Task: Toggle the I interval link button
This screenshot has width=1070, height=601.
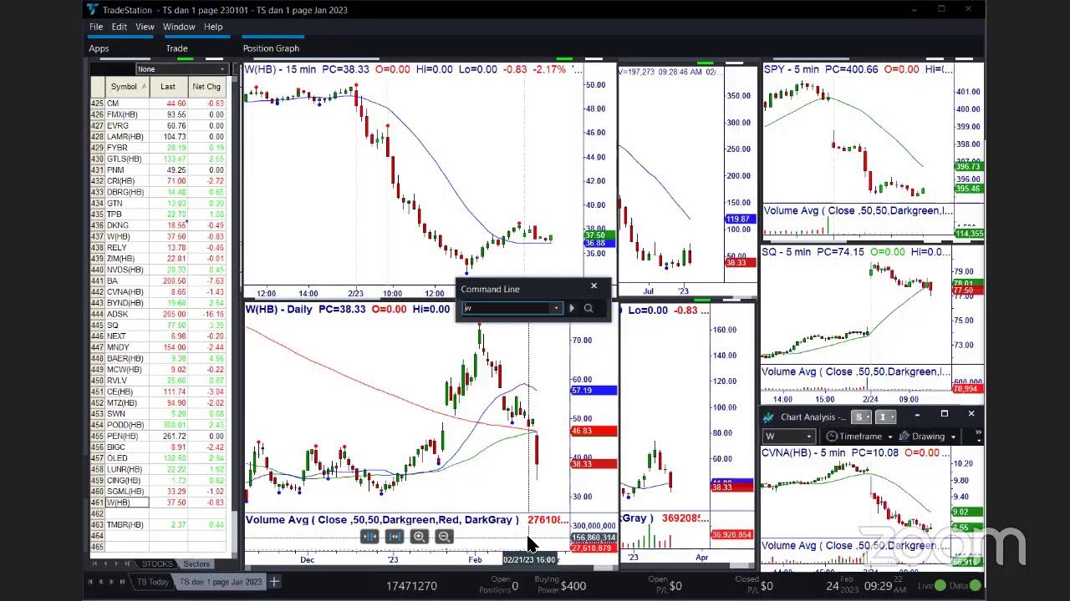Action: coord(882,417)
